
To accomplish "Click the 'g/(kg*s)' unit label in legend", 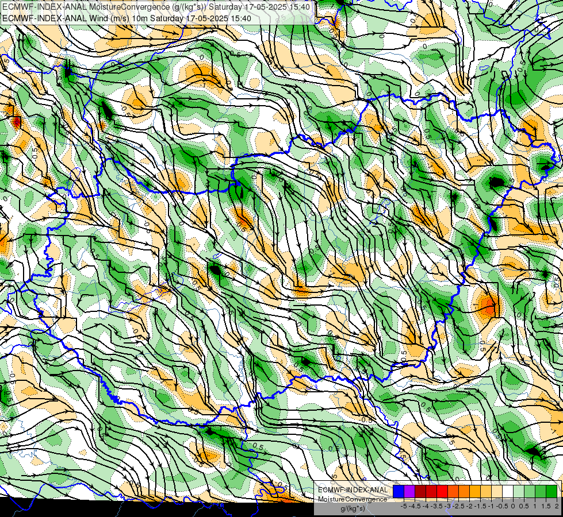I will [x=353, y=509].
